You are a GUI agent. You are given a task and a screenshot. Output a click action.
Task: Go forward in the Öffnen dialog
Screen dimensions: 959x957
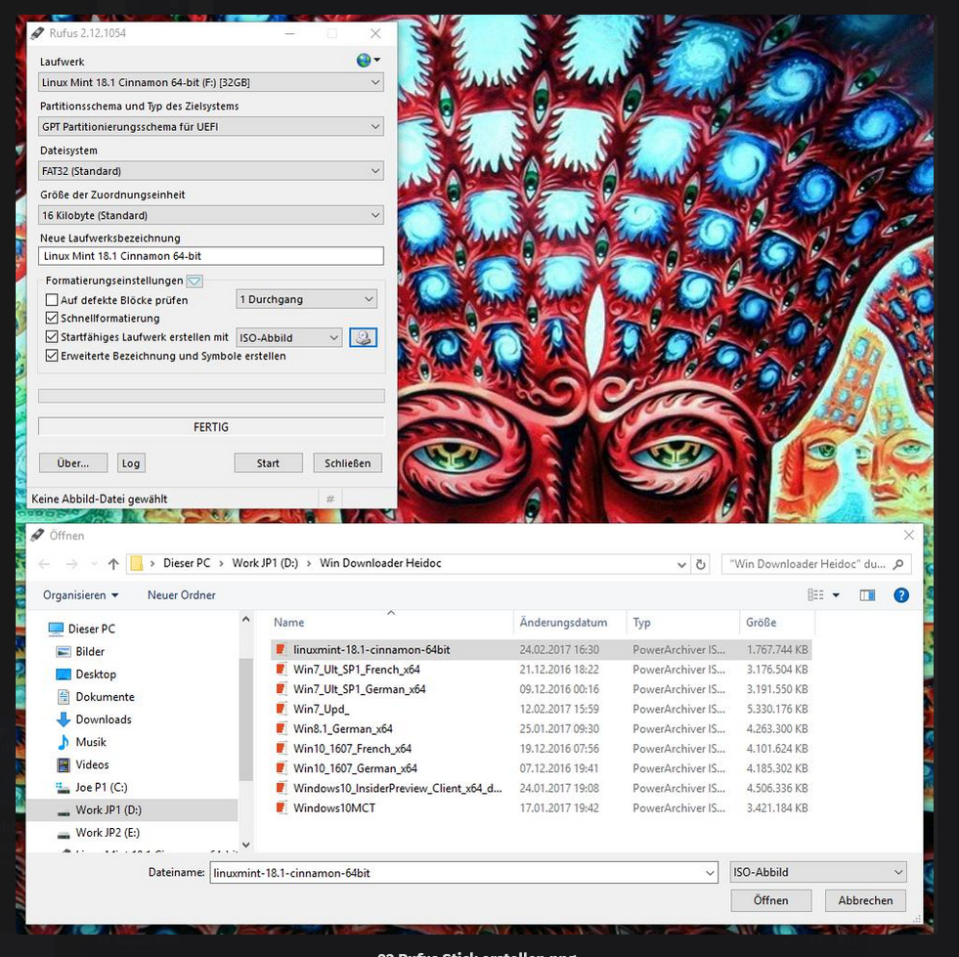point(71,564)
